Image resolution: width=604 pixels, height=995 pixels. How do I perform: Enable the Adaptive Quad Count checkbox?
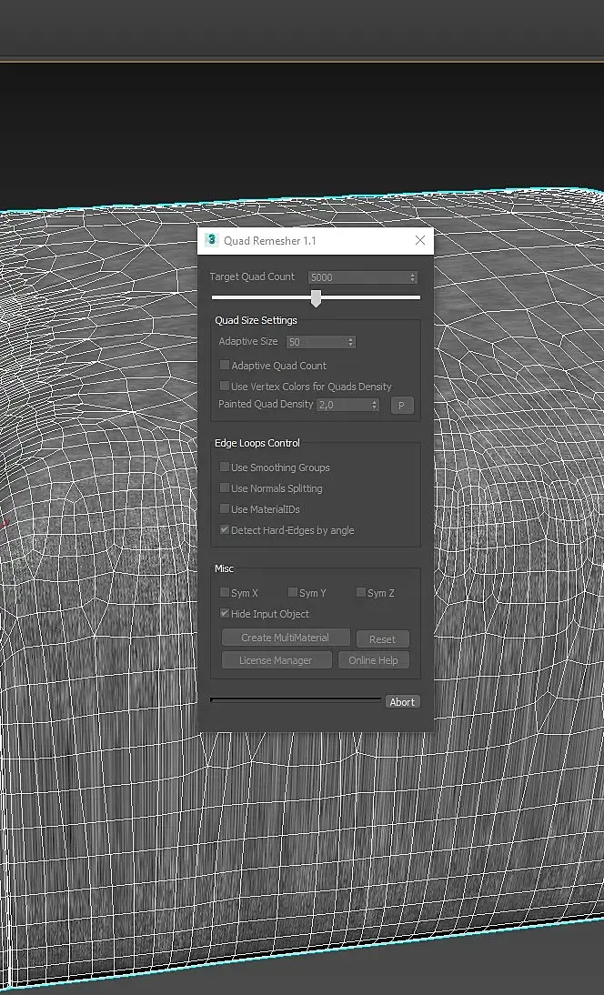(x=225, y=365)
